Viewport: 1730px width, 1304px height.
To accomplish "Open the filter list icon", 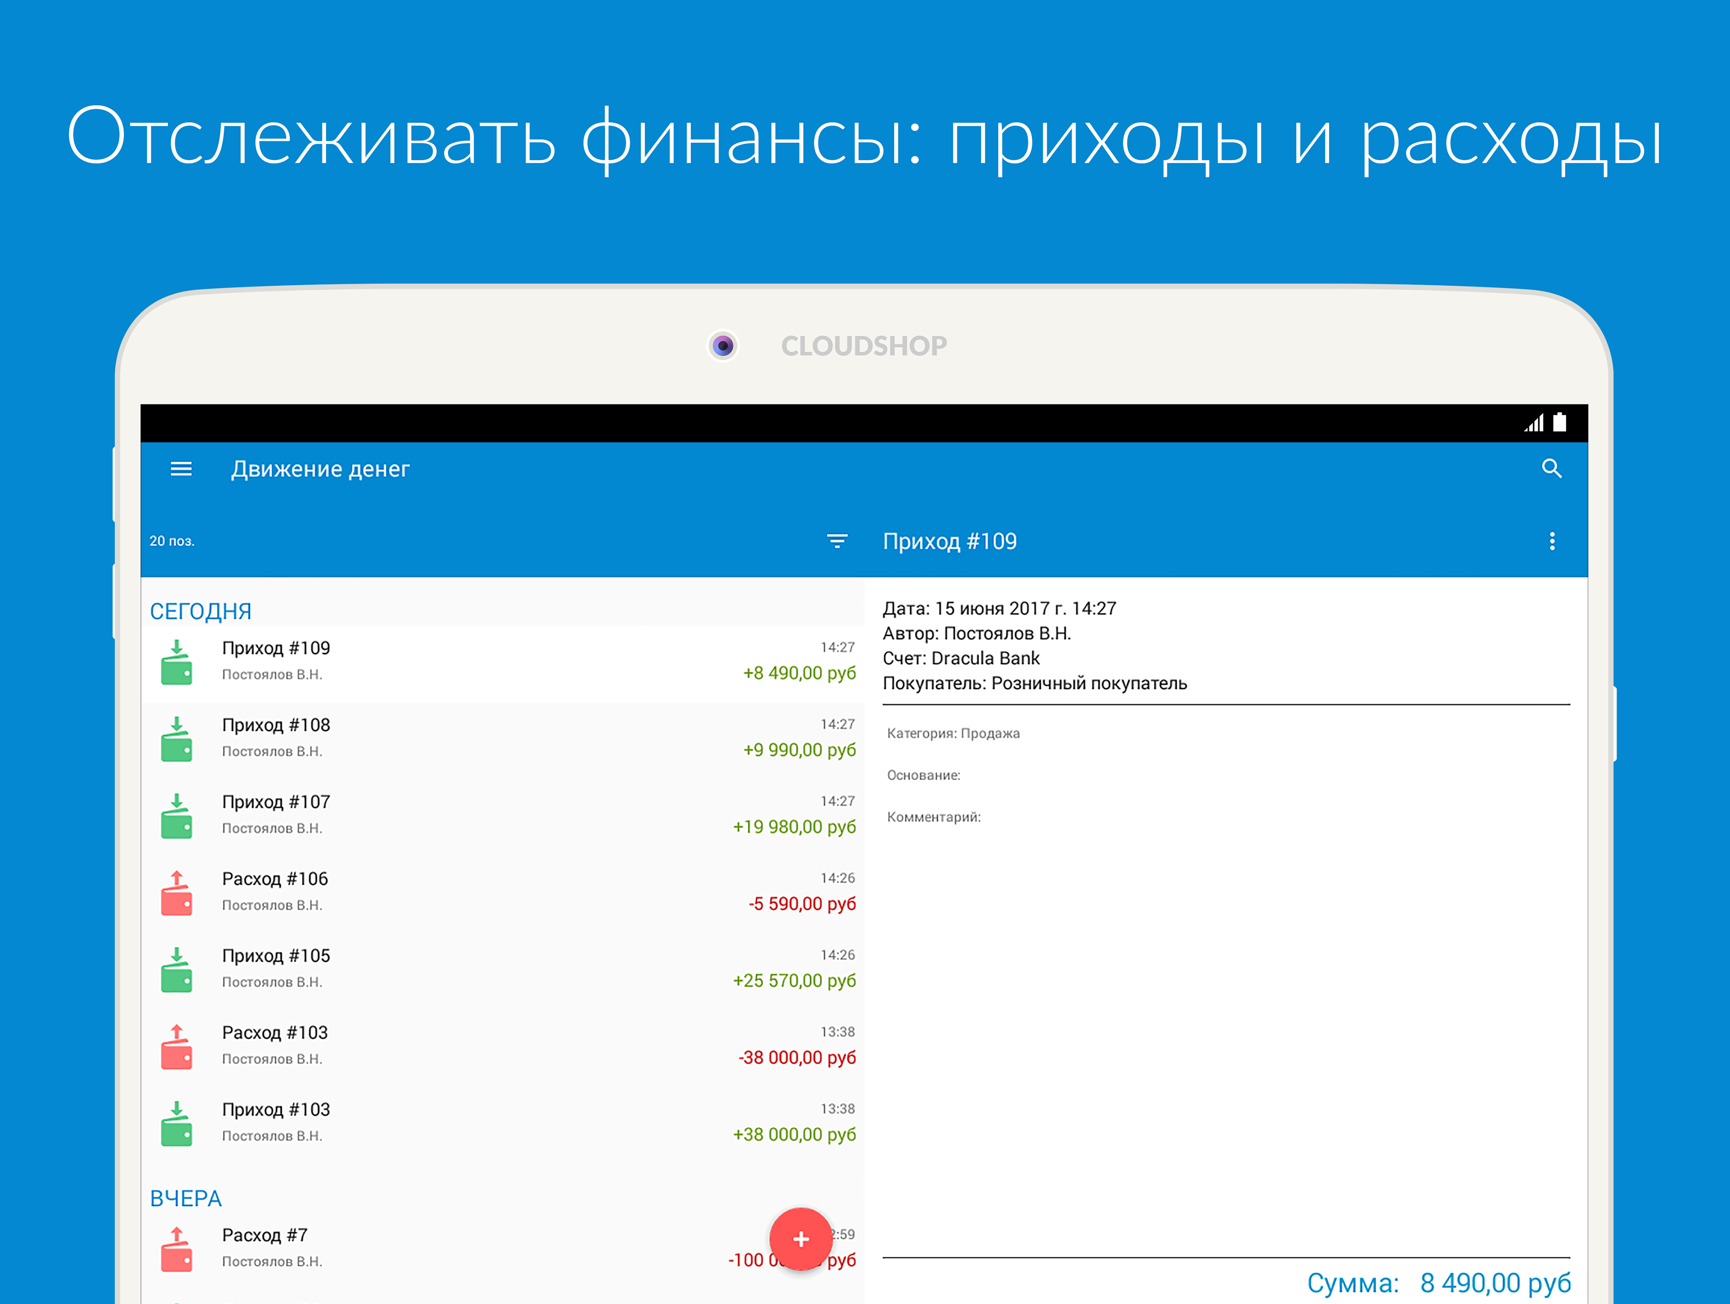I will point(837,541).
